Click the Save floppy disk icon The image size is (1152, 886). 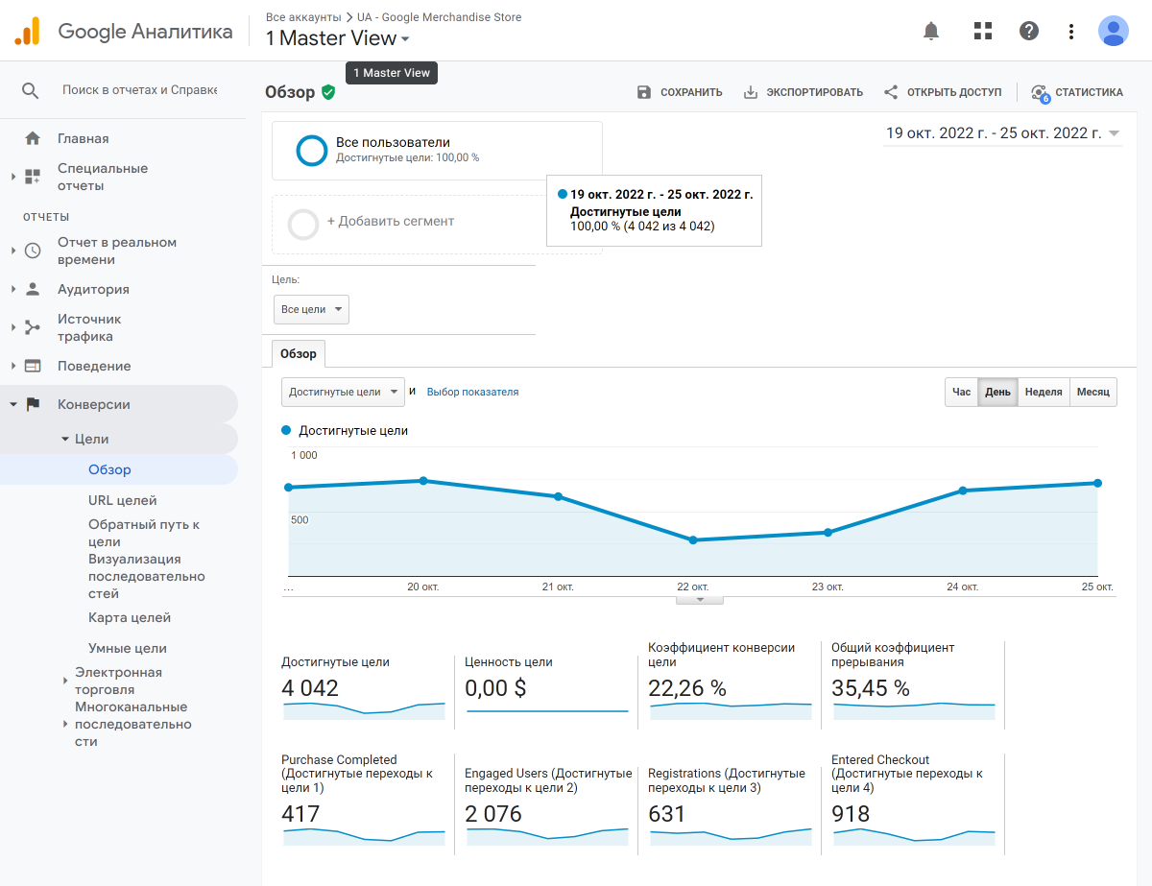[x=644, y=92]
